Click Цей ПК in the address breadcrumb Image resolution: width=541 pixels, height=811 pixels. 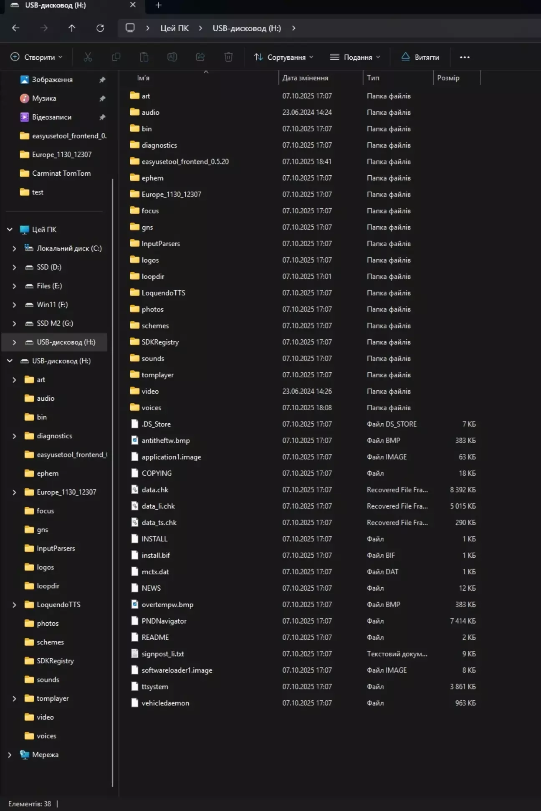(x=174, y=28)
